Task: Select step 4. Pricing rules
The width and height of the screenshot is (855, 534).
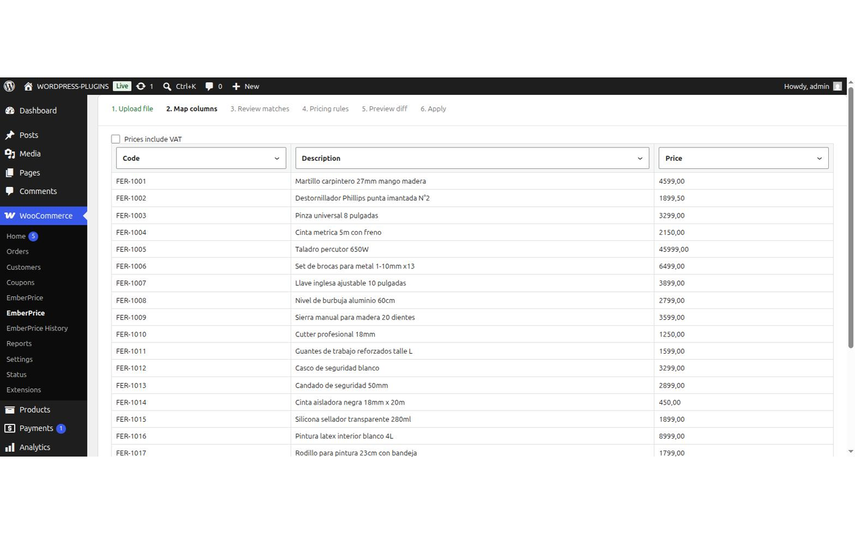Action: click(x=325, y=109)
